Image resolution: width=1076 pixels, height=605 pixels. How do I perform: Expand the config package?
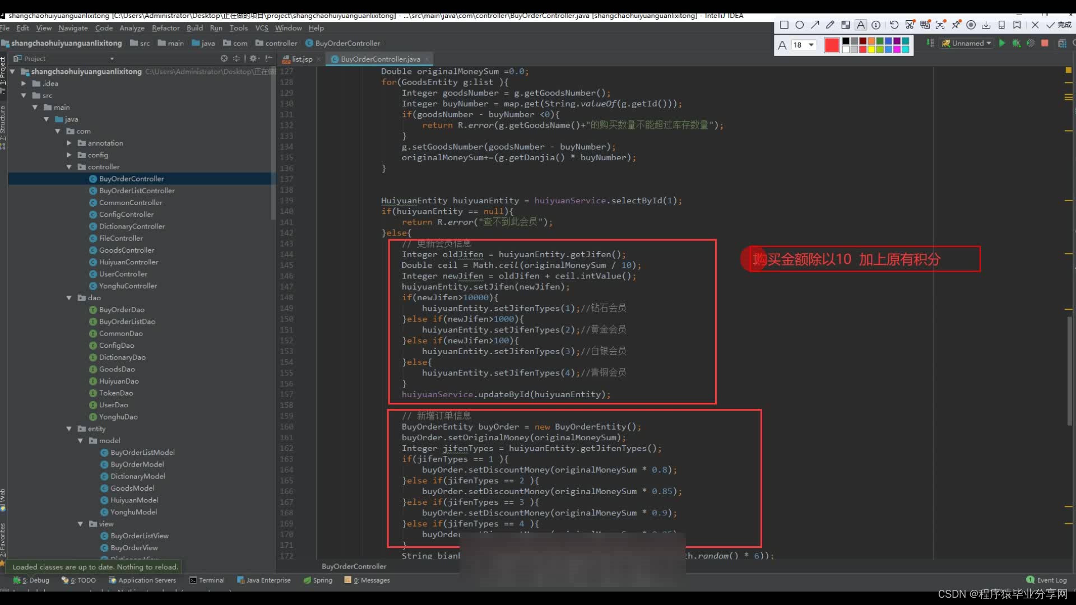click(x=69, y=155)
